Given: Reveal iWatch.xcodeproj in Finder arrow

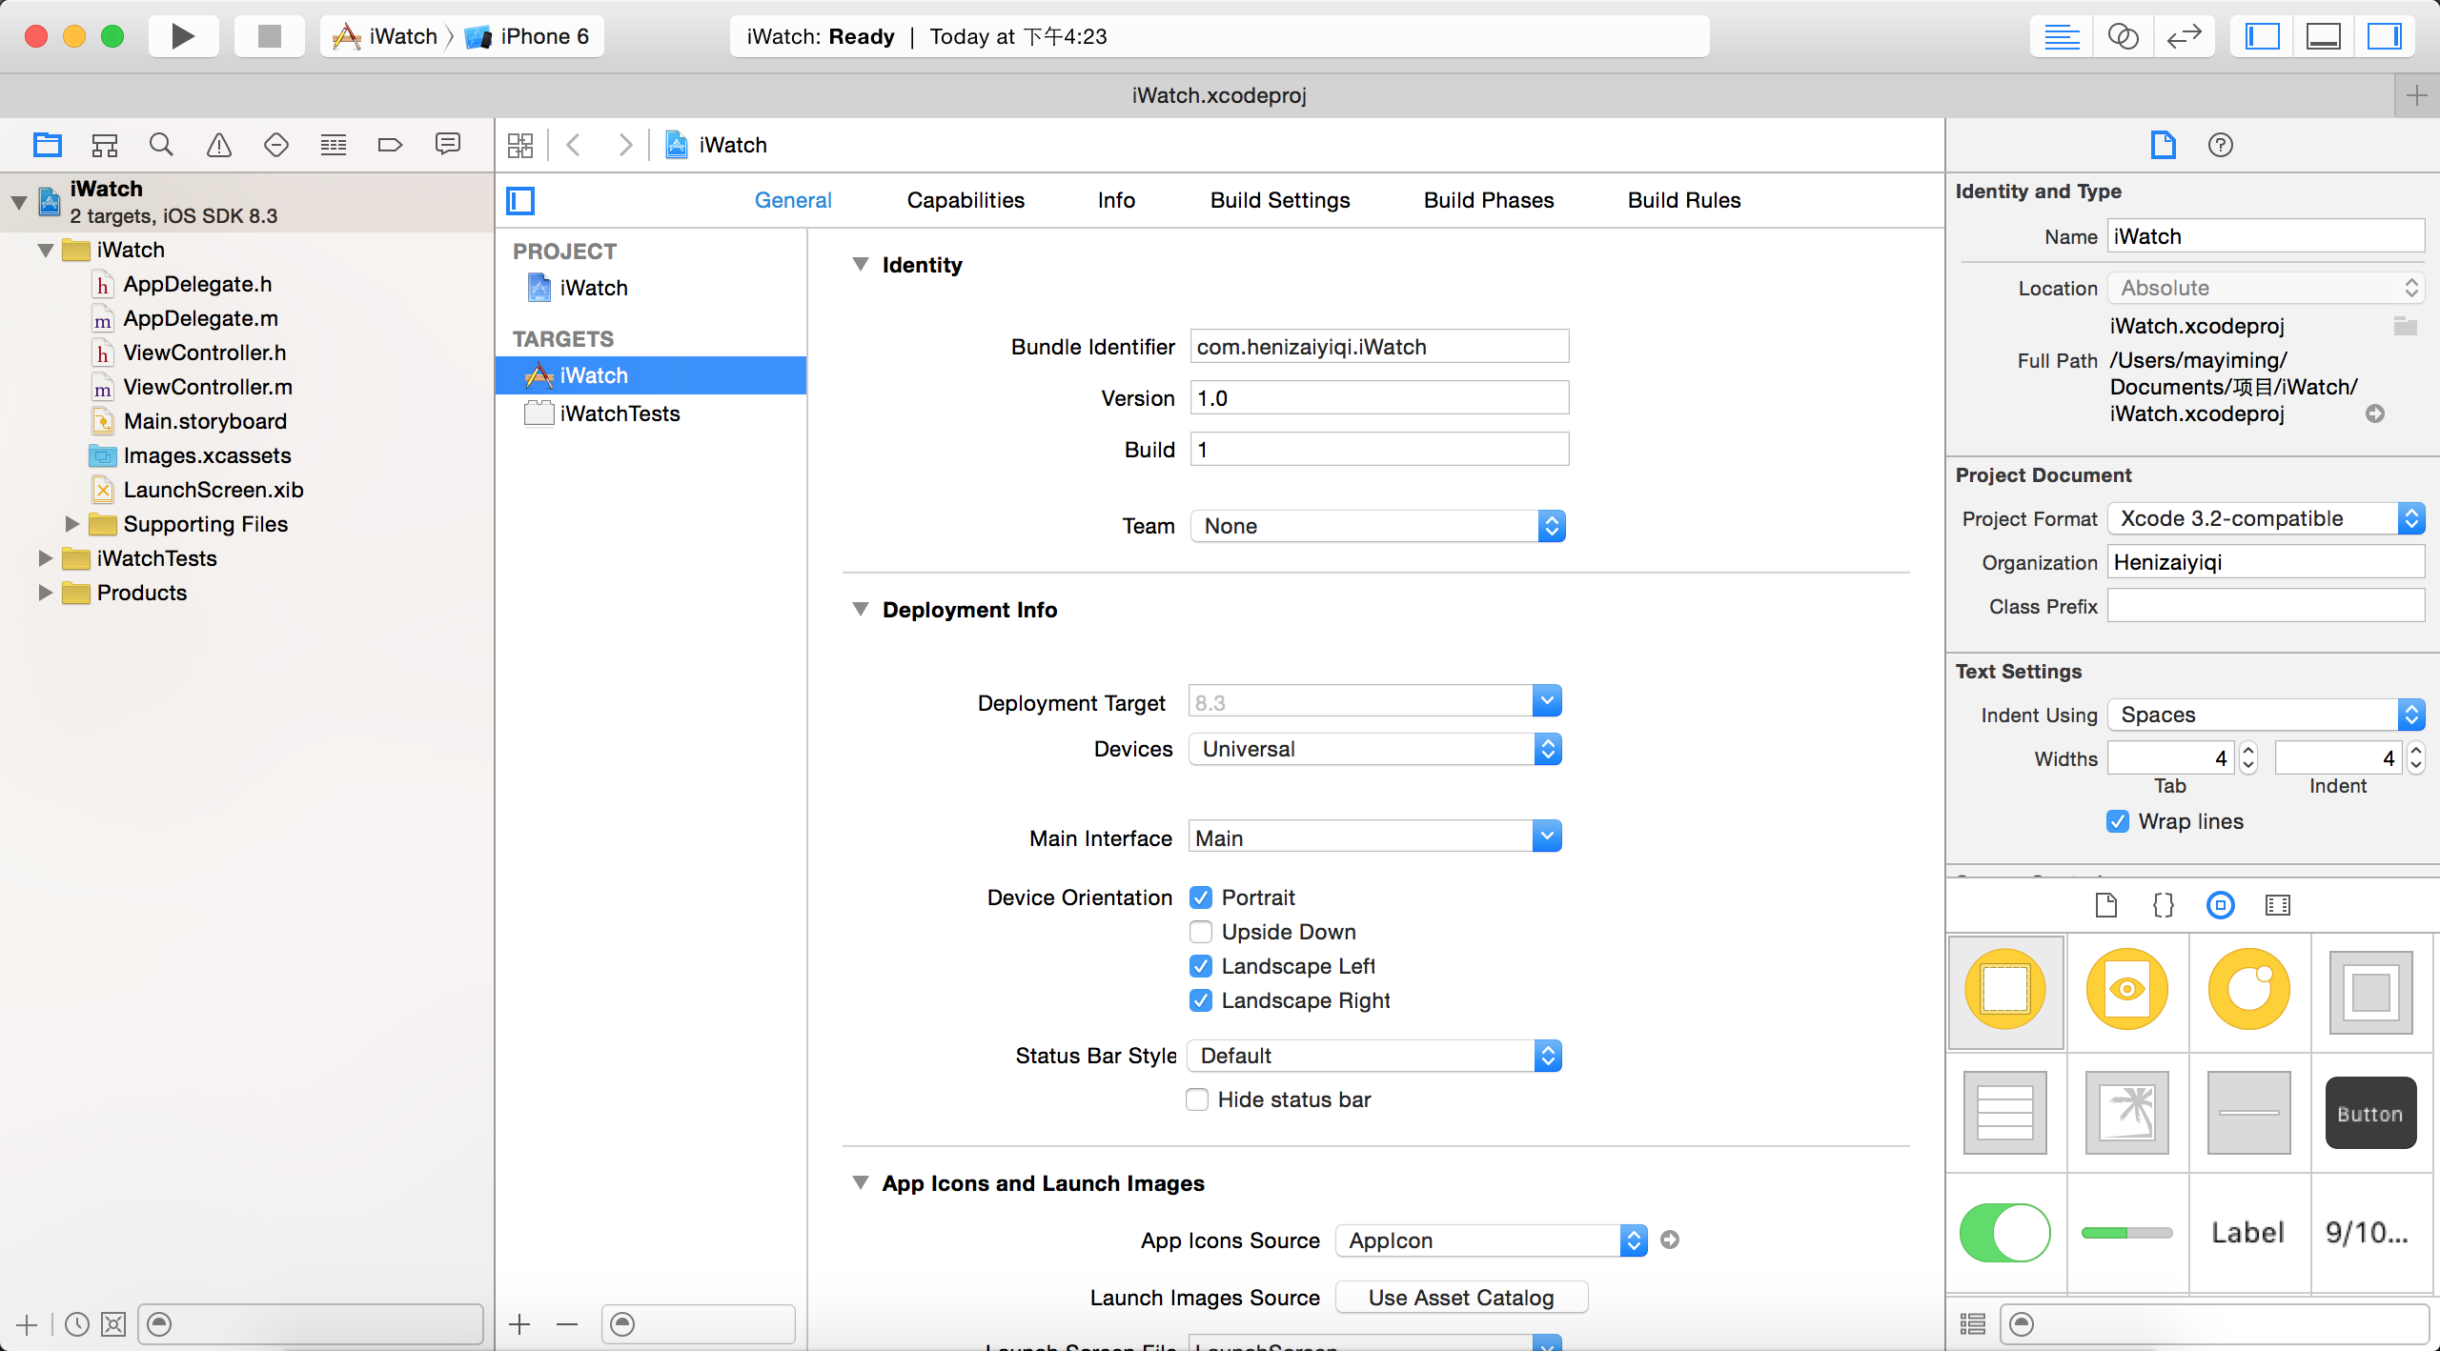Looking at the screenshot, I should pyautogui.click(x=2375, y=413).
